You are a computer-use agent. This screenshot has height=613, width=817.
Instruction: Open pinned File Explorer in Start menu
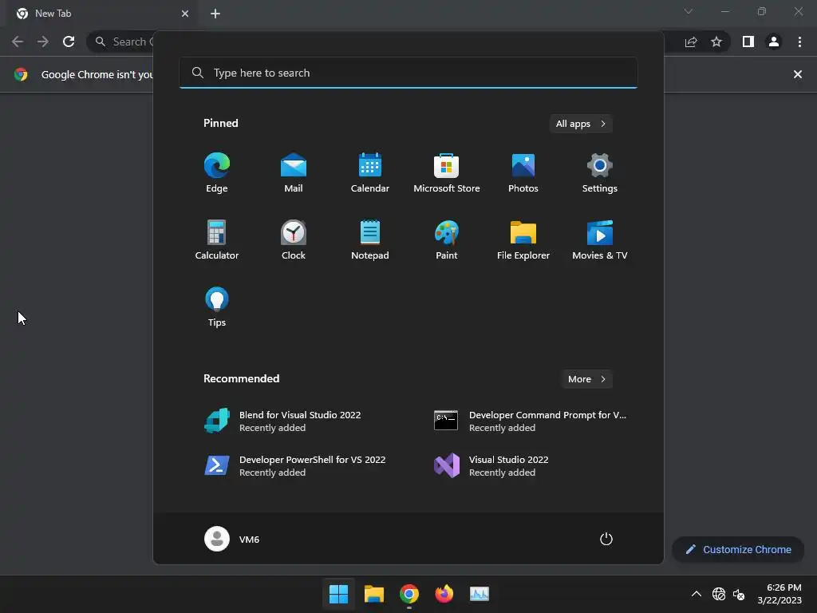(x=523, y=239)
